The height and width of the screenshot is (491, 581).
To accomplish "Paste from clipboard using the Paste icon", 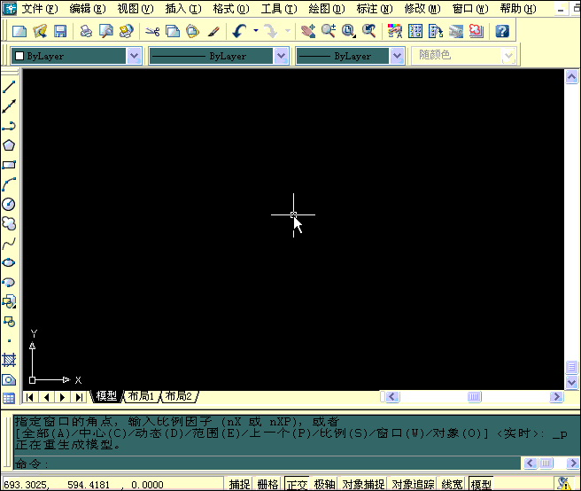I will (x=193, y=31).
